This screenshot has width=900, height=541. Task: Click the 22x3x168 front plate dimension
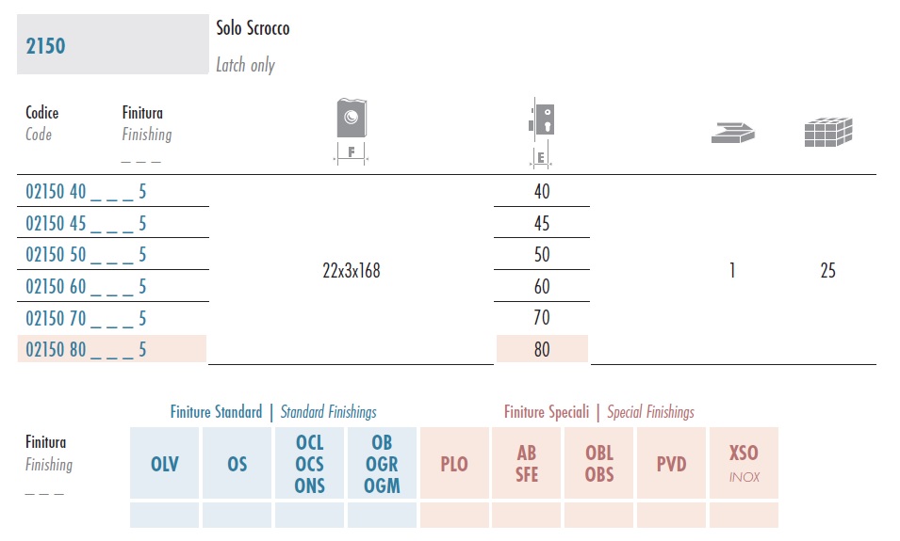click(352, 271)
